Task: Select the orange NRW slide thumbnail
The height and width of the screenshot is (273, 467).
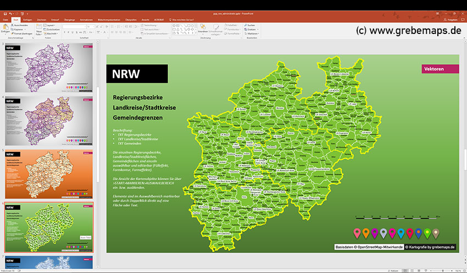Action: (x=49, y=173)
